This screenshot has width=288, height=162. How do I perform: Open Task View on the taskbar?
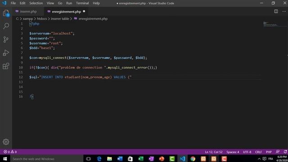pyautogui.click(x=88, y=159)
